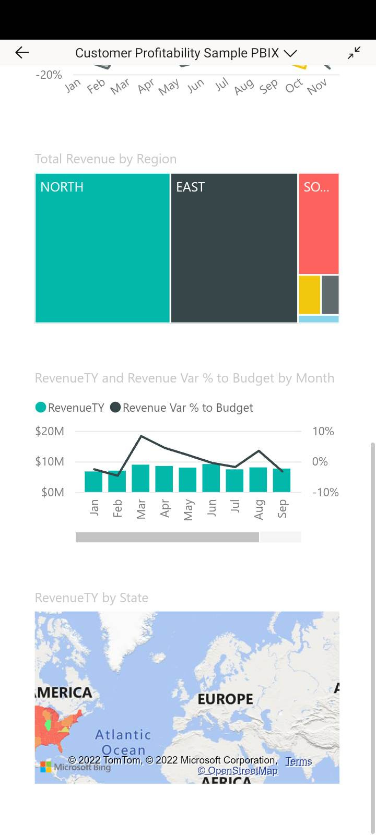This screenshot has height=835, width=376.
Task: Select the light blue treemap strip
Action: (319, 319)
